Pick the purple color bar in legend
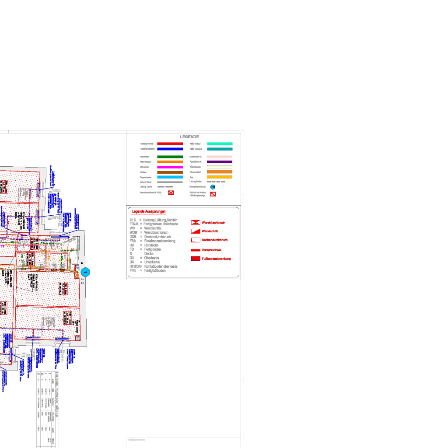The image size is (448, 448). [219, 162]
